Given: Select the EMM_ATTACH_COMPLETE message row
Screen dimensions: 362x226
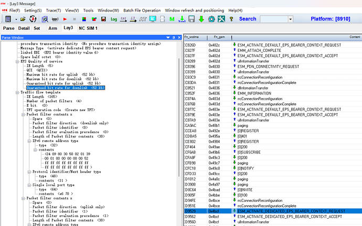Looking at the screenshot, I should (273, 50).
